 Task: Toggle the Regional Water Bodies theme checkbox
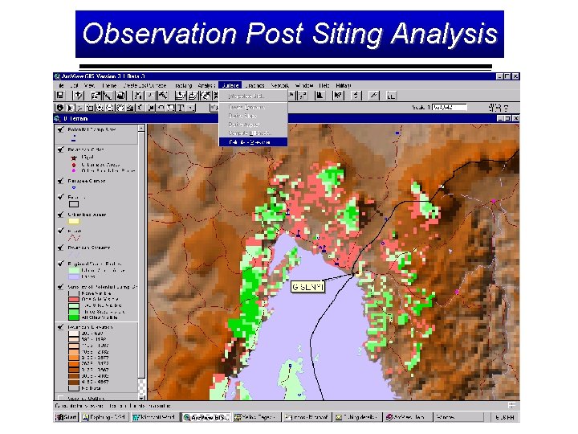tap(60, 264)
